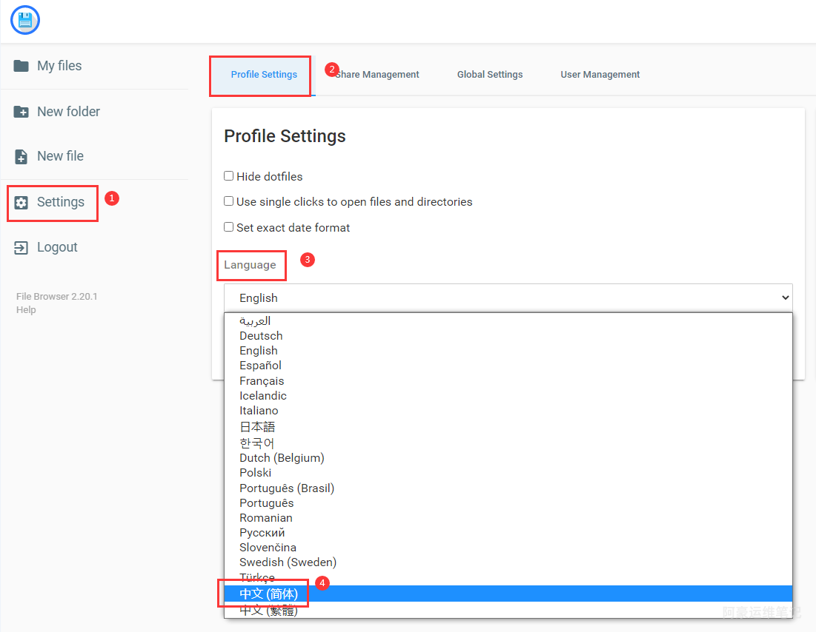Go to the User Management tab
The width and height of the screenshot is (816, 632).
600,75
